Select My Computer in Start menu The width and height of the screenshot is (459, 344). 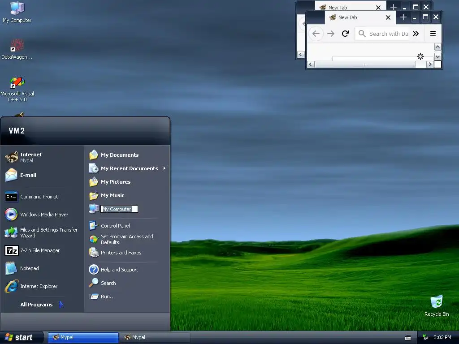pyautogui.click(x=113, y=209)
